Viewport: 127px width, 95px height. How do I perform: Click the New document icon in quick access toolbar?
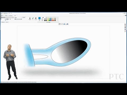click(x=3, y=13)
